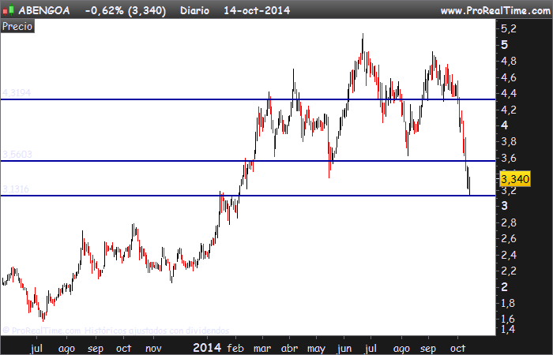Image resolution: width=553 pixels, height=355 pixels.
Task: Click the feb label on time axis
Action: coord(235,349)
